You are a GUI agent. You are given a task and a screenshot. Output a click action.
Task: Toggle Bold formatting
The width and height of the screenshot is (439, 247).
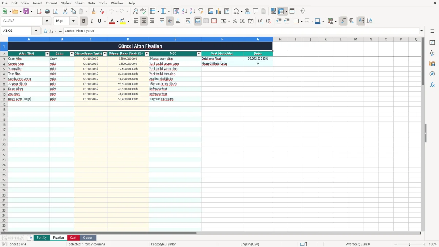point(84,21)
